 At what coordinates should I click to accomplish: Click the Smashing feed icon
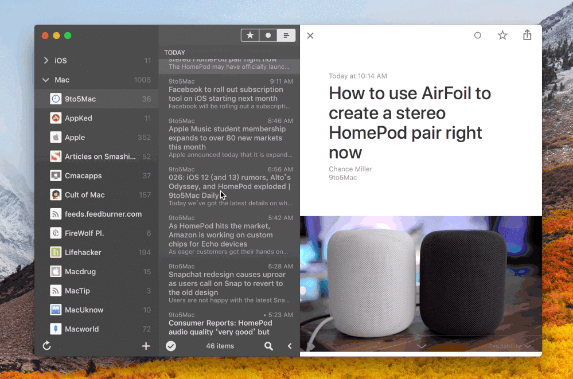click(x=56, y=157)
